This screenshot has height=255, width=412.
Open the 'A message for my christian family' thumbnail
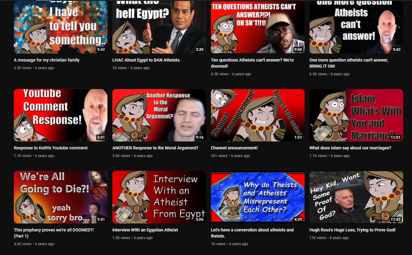point(60,27)
